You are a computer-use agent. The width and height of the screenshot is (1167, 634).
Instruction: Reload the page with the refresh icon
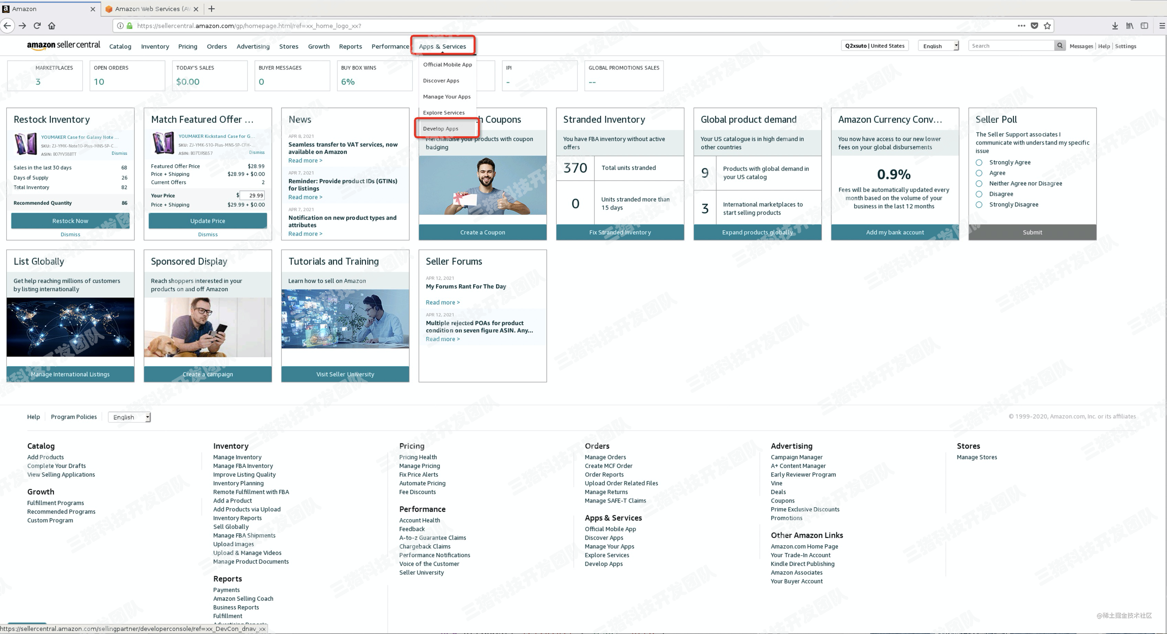[x=37, y=26]
